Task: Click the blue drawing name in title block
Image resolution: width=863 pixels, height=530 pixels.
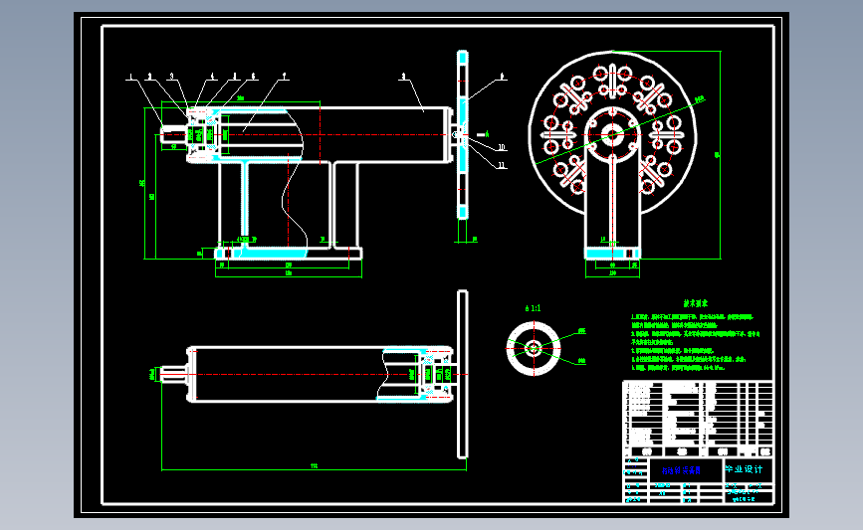Action: pyautogui.click(x=681, y=470)
